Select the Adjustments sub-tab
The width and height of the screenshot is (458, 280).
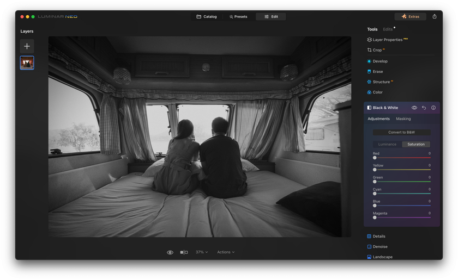[x=378, y=119]
